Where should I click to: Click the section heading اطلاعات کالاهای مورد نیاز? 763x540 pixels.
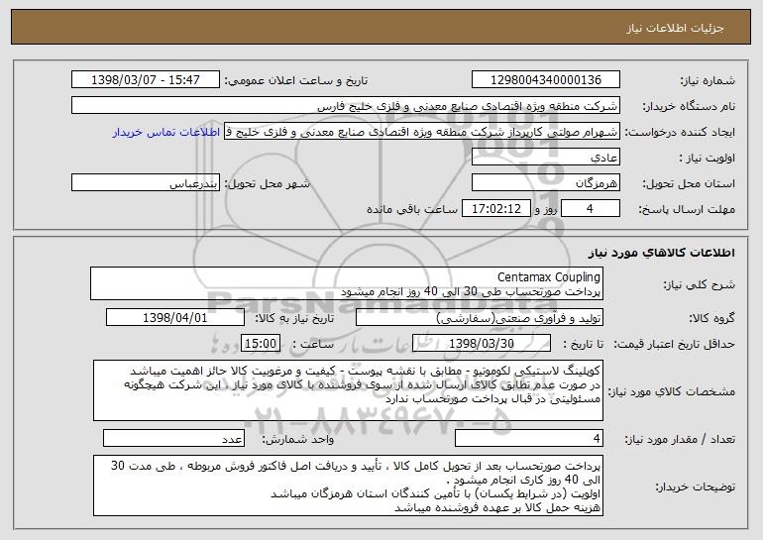click(661, 253)
